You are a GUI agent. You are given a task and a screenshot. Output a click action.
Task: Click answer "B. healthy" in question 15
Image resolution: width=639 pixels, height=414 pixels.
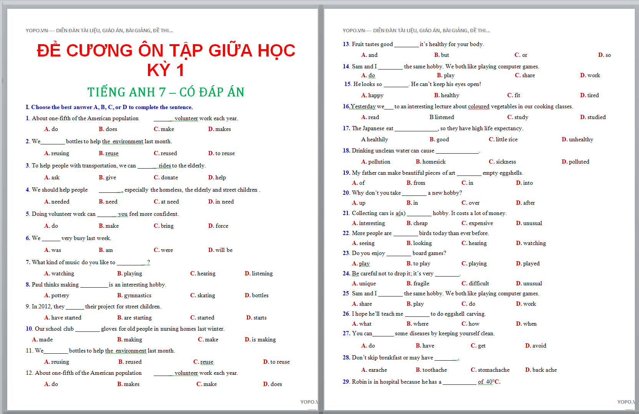pos(446,95)
